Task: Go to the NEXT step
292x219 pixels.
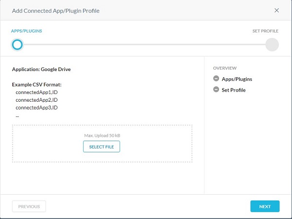Action: point(265,206)
